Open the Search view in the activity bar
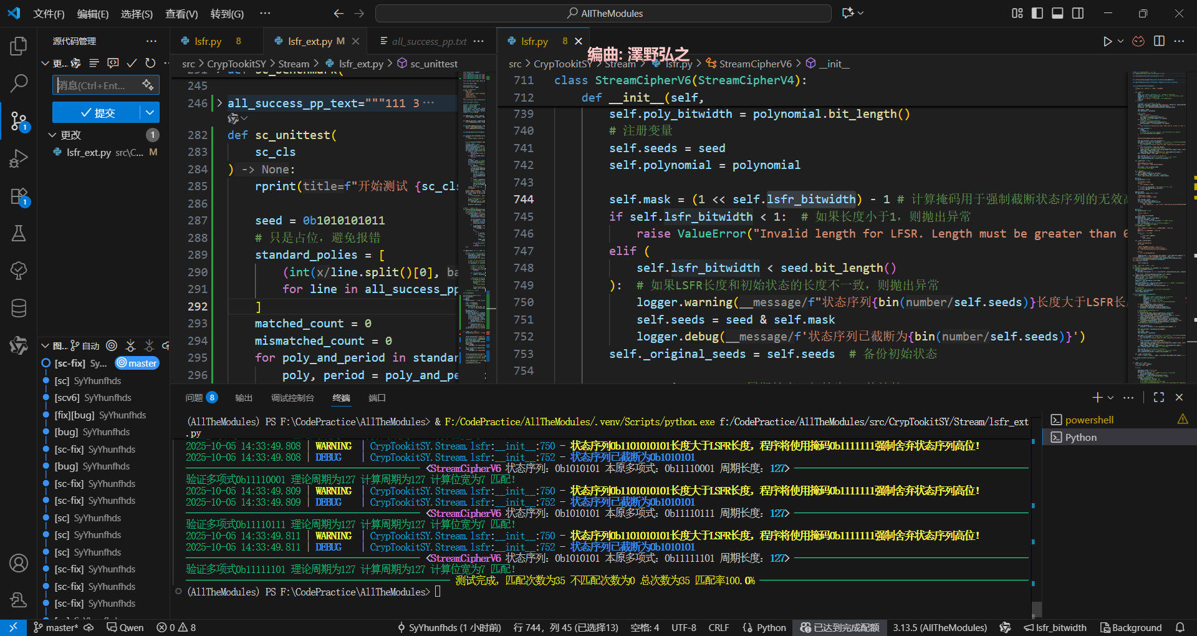 19,83
